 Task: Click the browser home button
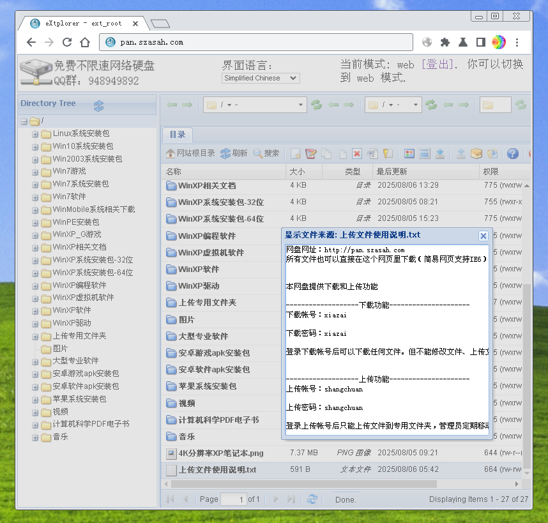(85, 42)
